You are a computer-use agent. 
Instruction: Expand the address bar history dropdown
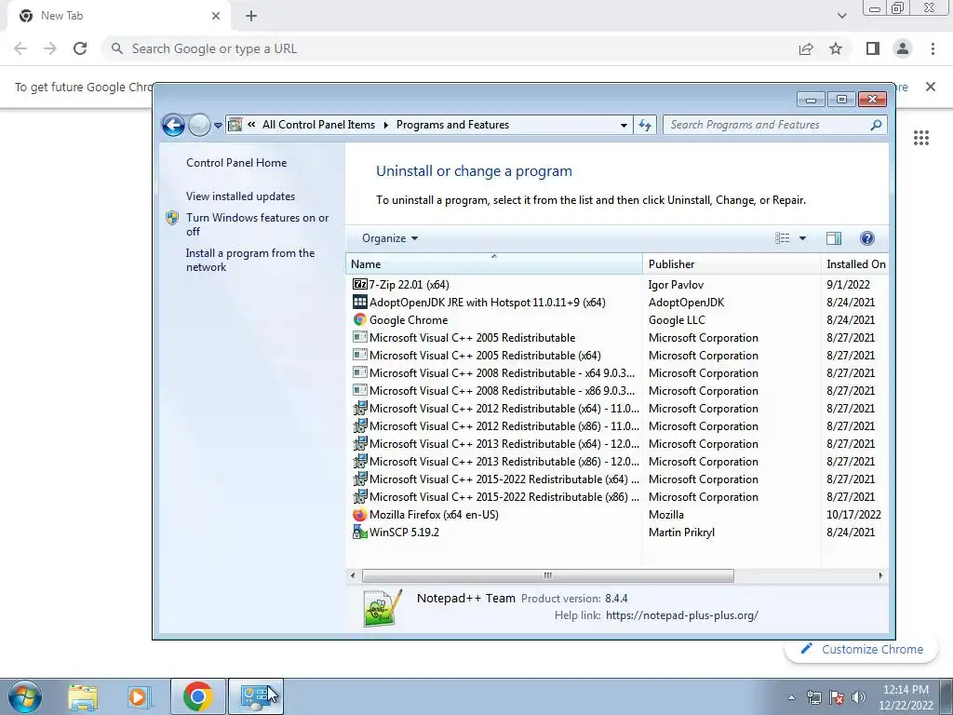click(x=624, y=126)
